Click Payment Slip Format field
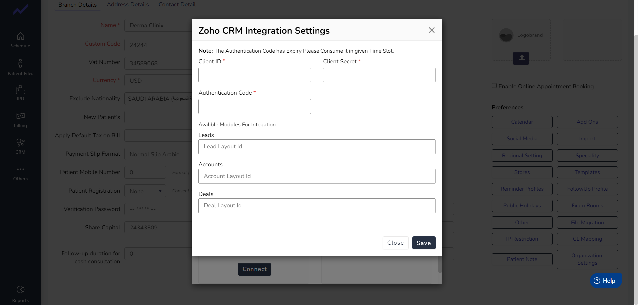The width and height of the screenshot is (638, 305). pyautogui.click(x=158, y=154)
